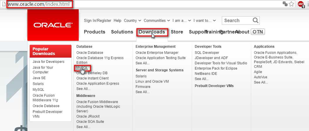Click See All under Server and Storage Systems
Screen dimensions: 309x131
tap(143, 92)
